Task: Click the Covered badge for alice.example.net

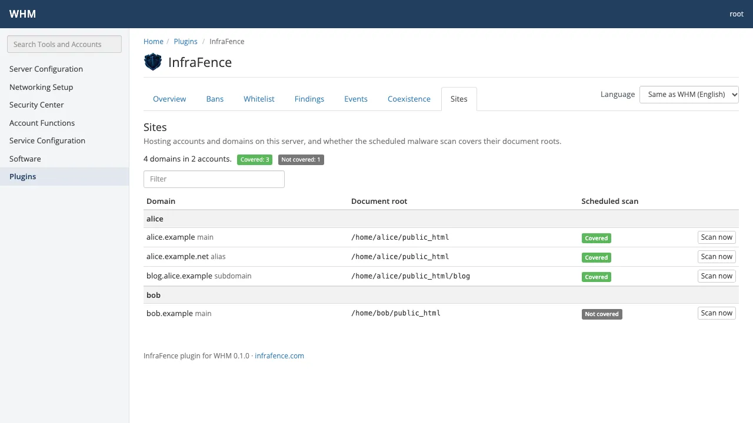Action: [x=597, y=258]
